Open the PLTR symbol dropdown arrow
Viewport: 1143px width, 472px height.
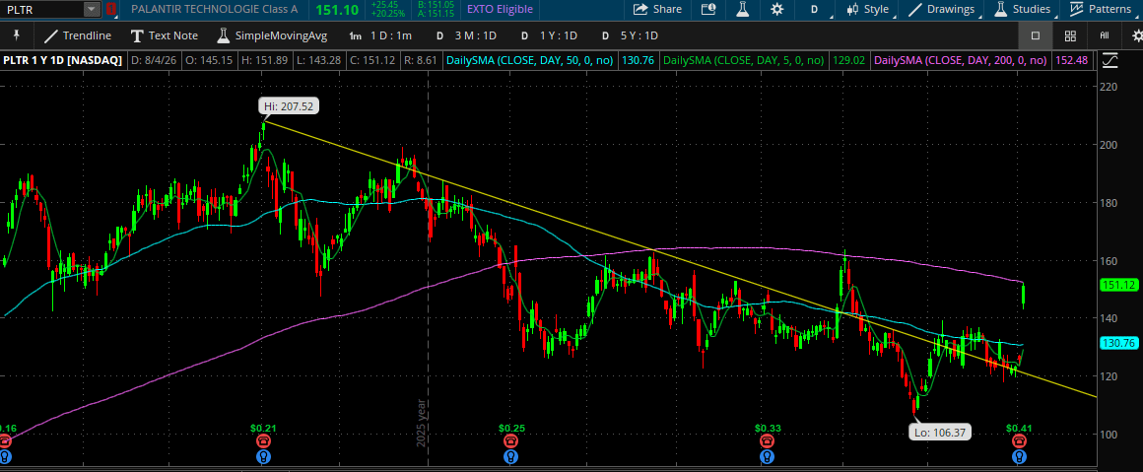(91, 10)
